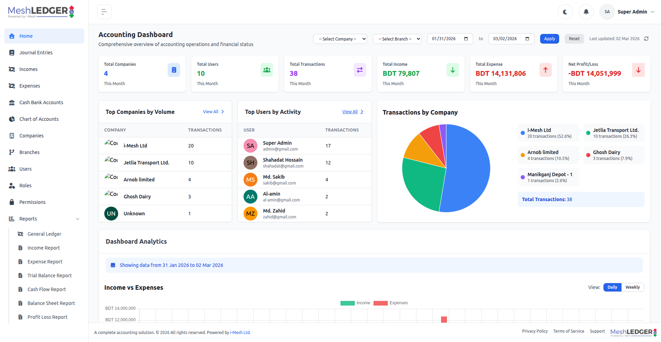Switch chart view to Weekly
This screenshot has height=342, width=661.
(x=632, y=287)
